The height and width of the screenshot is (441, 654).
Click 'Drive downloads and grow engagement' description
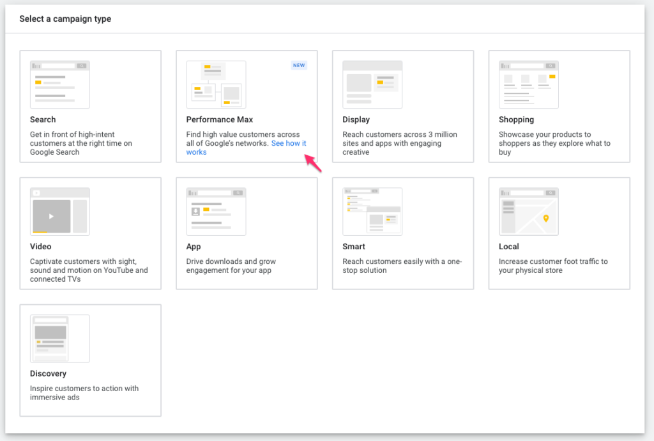pyautogui.click(x=231, y=266)
